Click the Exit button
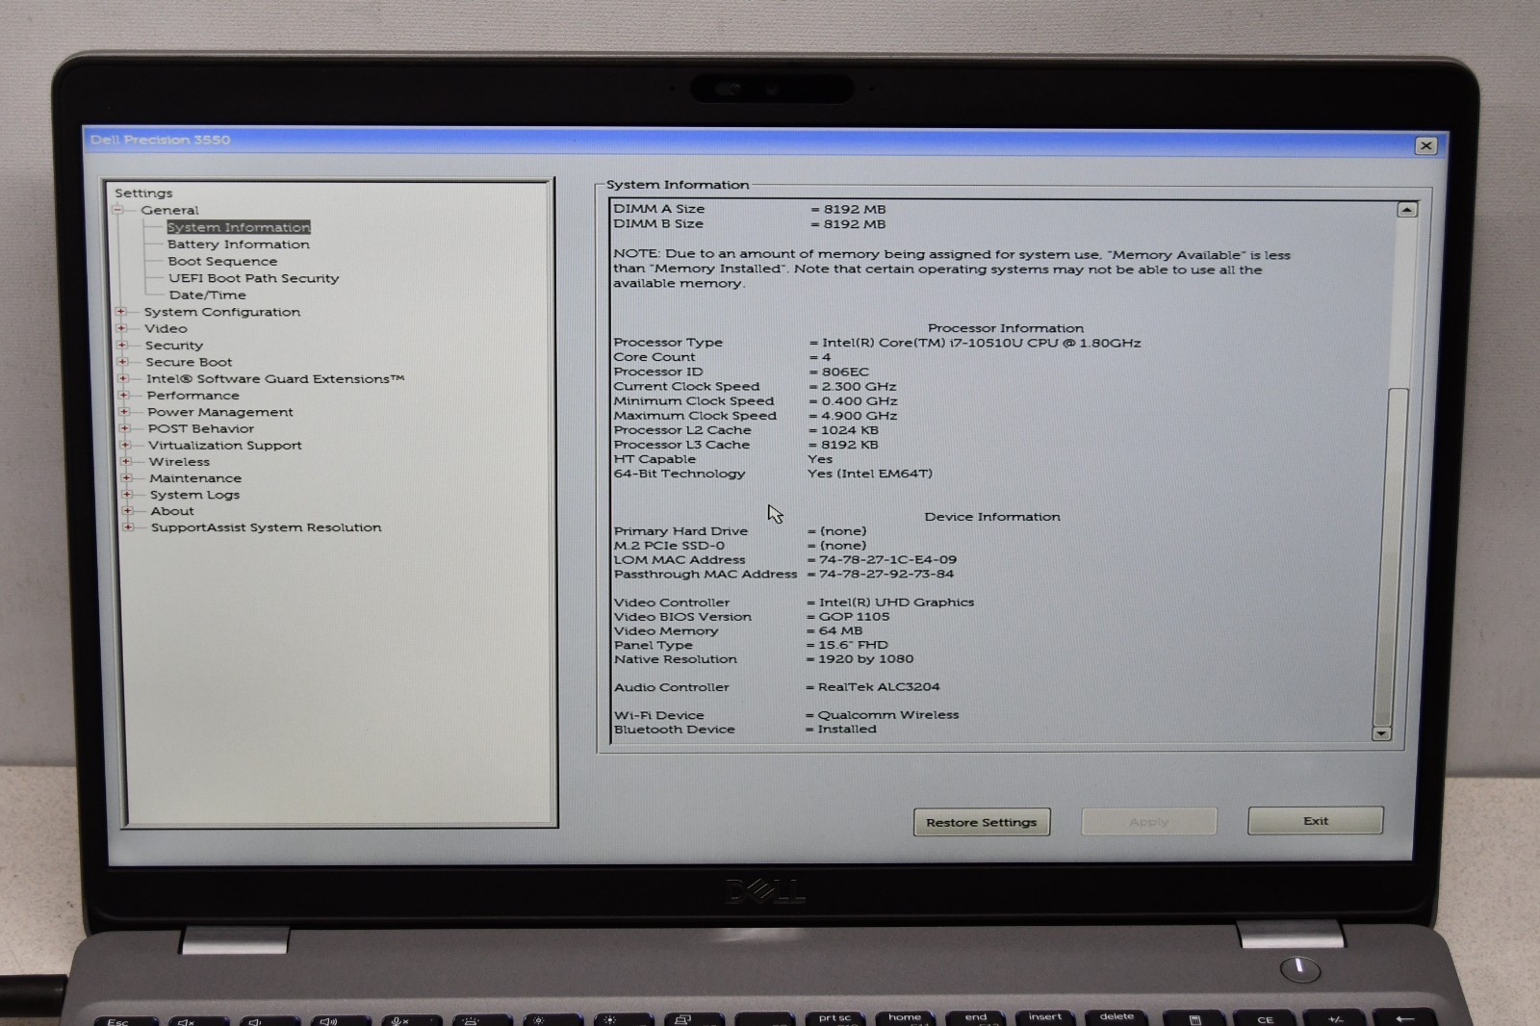The height and width of the screenshot is (1026, 1540). tap(1316, 821)
